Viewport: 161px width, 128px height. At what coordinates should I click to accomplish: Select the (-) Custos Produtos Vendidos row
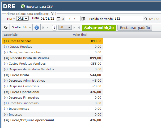[52, 64]
